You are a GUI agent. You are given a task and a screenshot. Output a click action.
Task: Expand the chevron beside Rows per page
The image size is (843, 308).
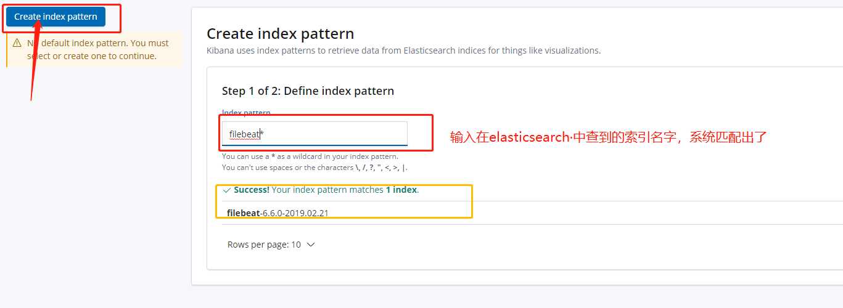pos(311,245)
